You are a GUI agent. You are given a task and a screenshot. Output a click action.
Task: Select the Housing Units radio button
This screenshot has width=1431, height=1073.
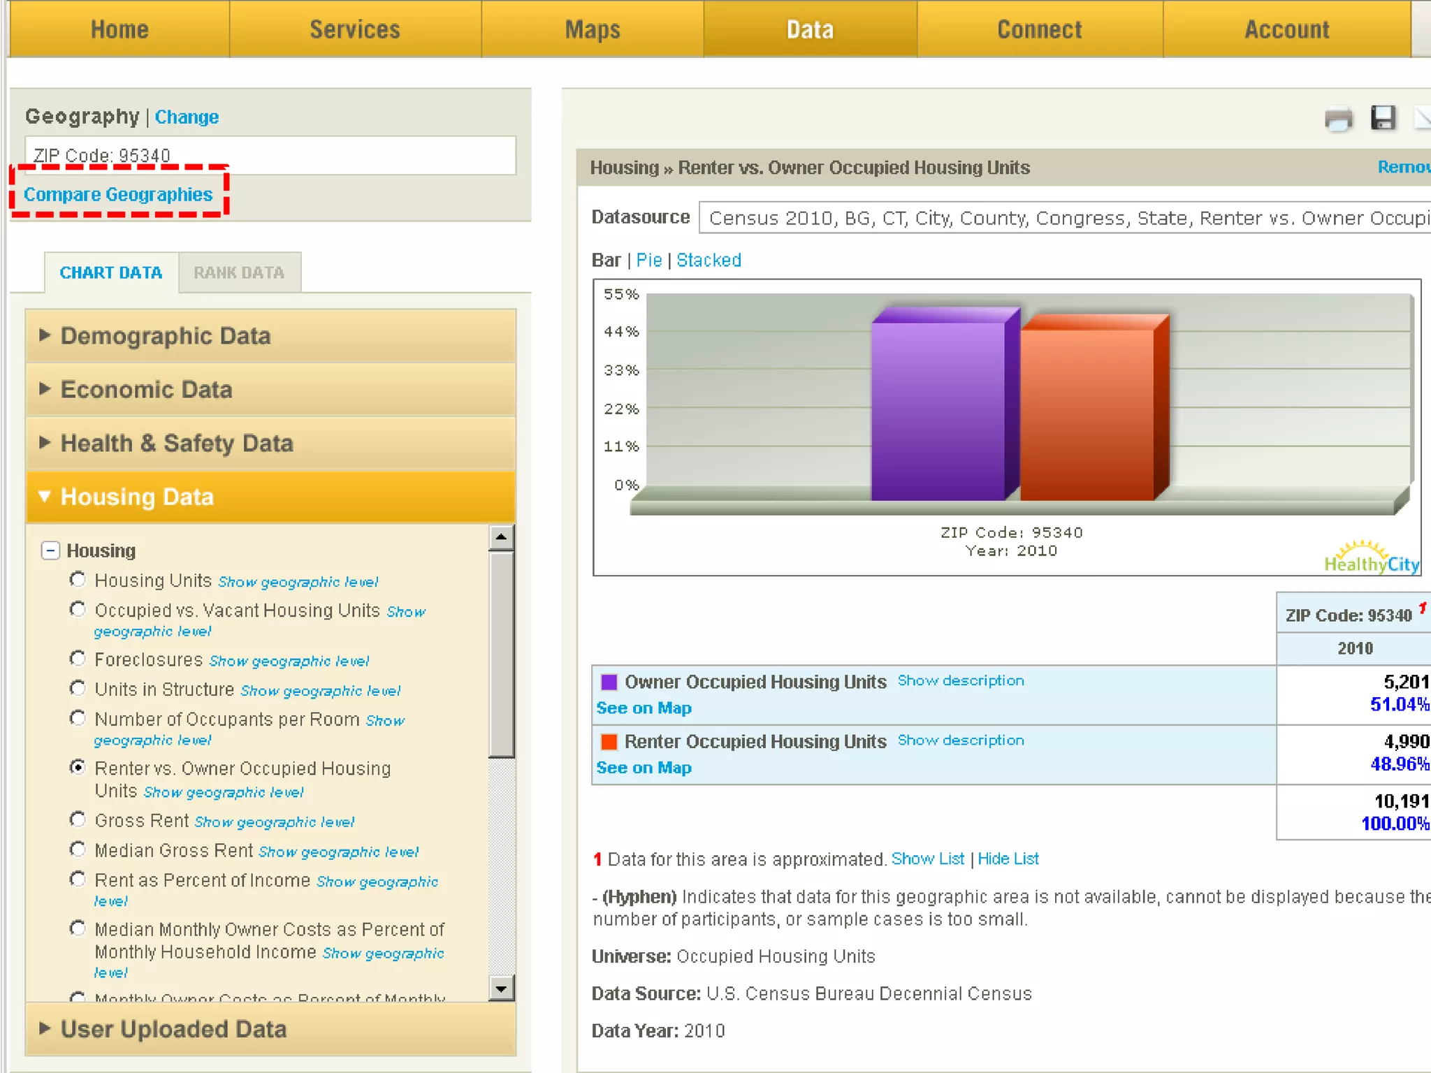coord(78,580)
